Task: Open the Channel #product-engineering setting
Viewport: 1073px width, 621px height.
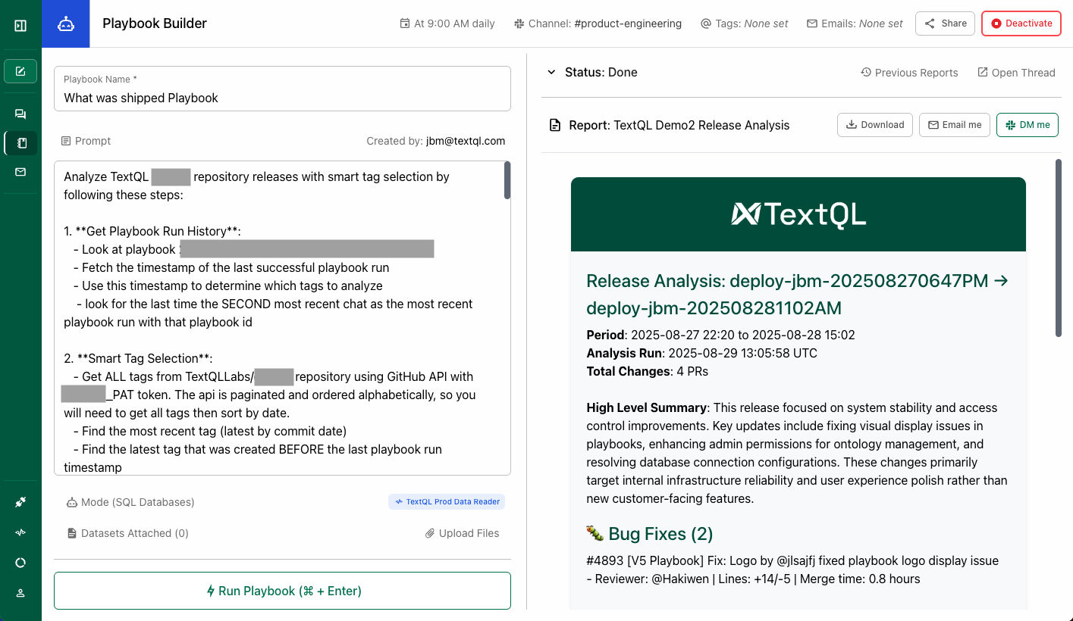Action: (598, 23)
